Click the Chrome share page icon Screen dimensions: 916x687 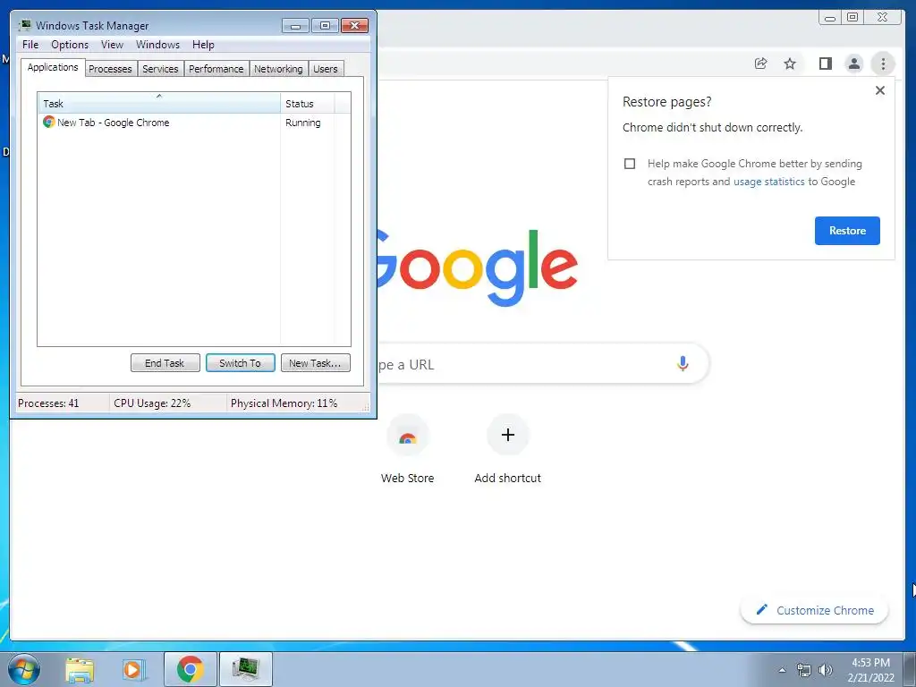[760, 64]
